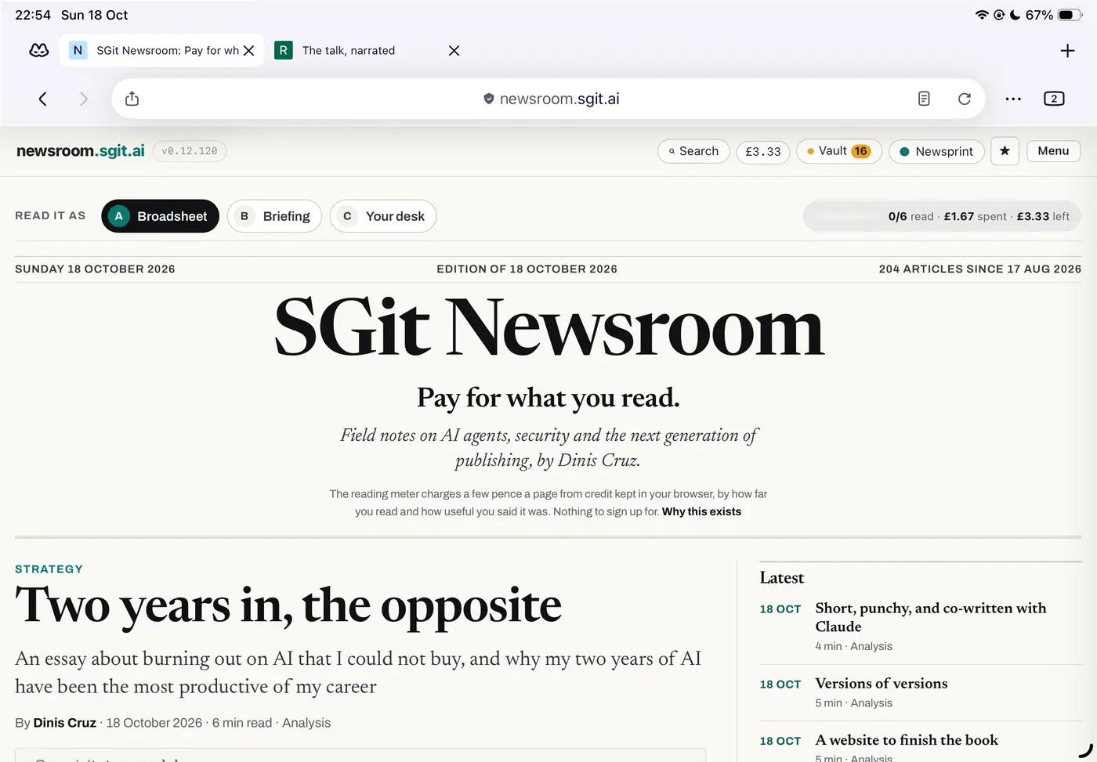Screen dimensions: 1097x762
Task: Open the Versions of versions article
Action: click(x=882, y=683)
